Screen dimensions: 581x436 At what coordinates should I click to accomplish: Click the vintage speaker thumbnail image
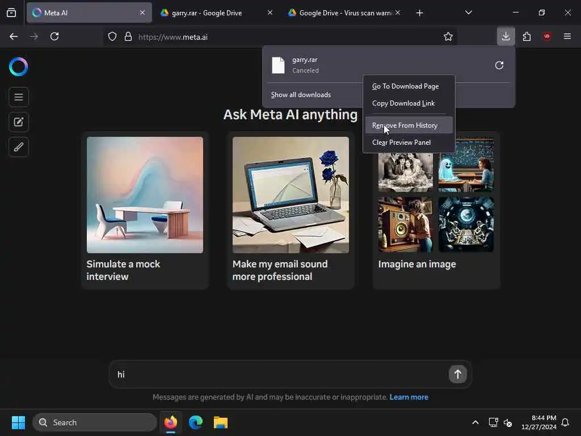pyautogui.click(x=405, y=225)
